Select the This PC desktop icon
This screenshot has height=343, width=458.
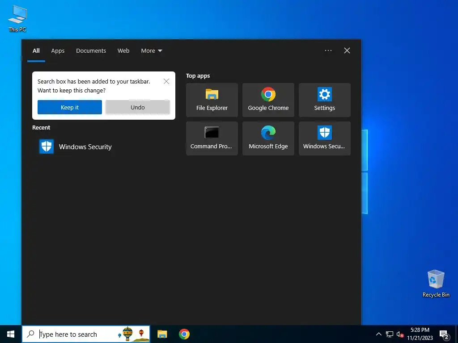pyautogui.click(x=17, y=18)
